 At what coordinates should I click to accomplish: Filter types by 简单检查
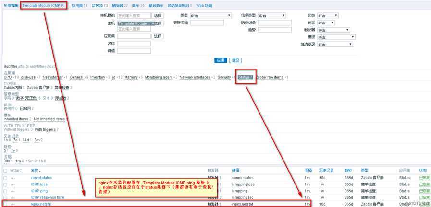(x=62, y=88)
